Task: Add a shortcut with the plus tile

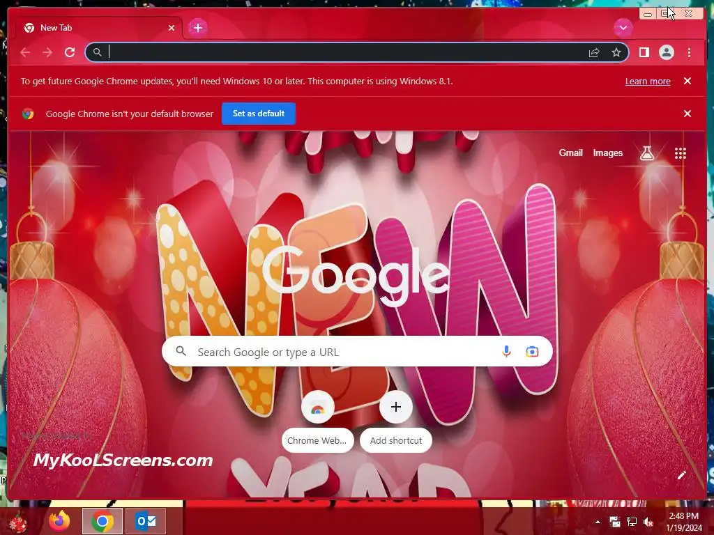Action: pyautogui.click(x=396, y=421)
